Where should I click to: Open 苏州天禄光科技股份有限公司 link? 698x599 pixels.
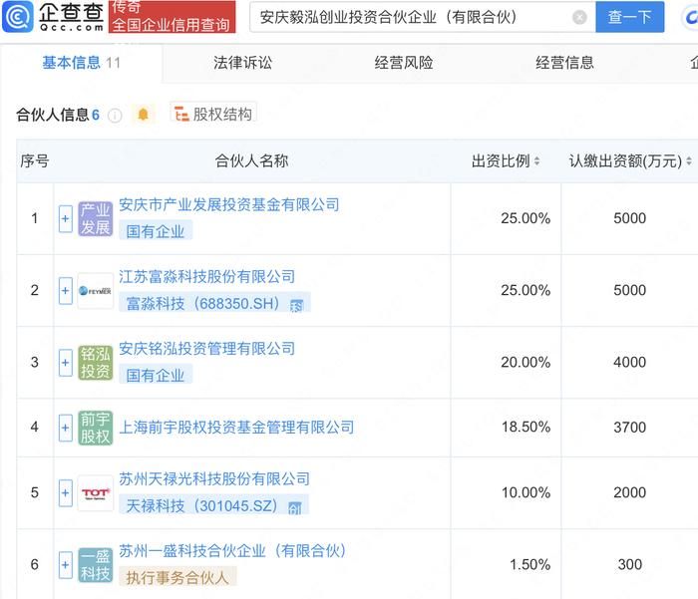(x=214, y=478)
